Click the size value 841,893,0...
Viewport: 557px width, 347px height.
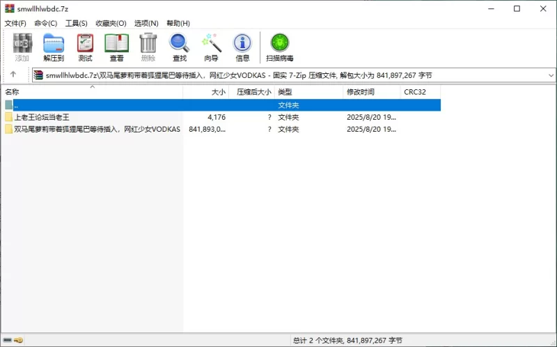click(207, 129)
